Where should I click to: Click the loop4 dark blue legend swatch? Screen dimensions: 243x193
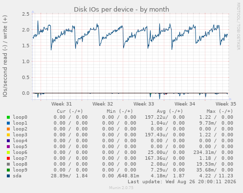point(8,141)
